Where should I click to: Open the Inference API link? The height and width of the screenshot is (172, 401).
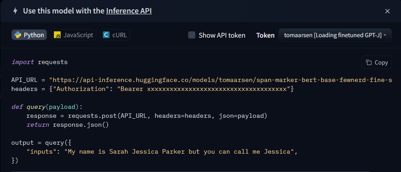(x=128, y=11)
